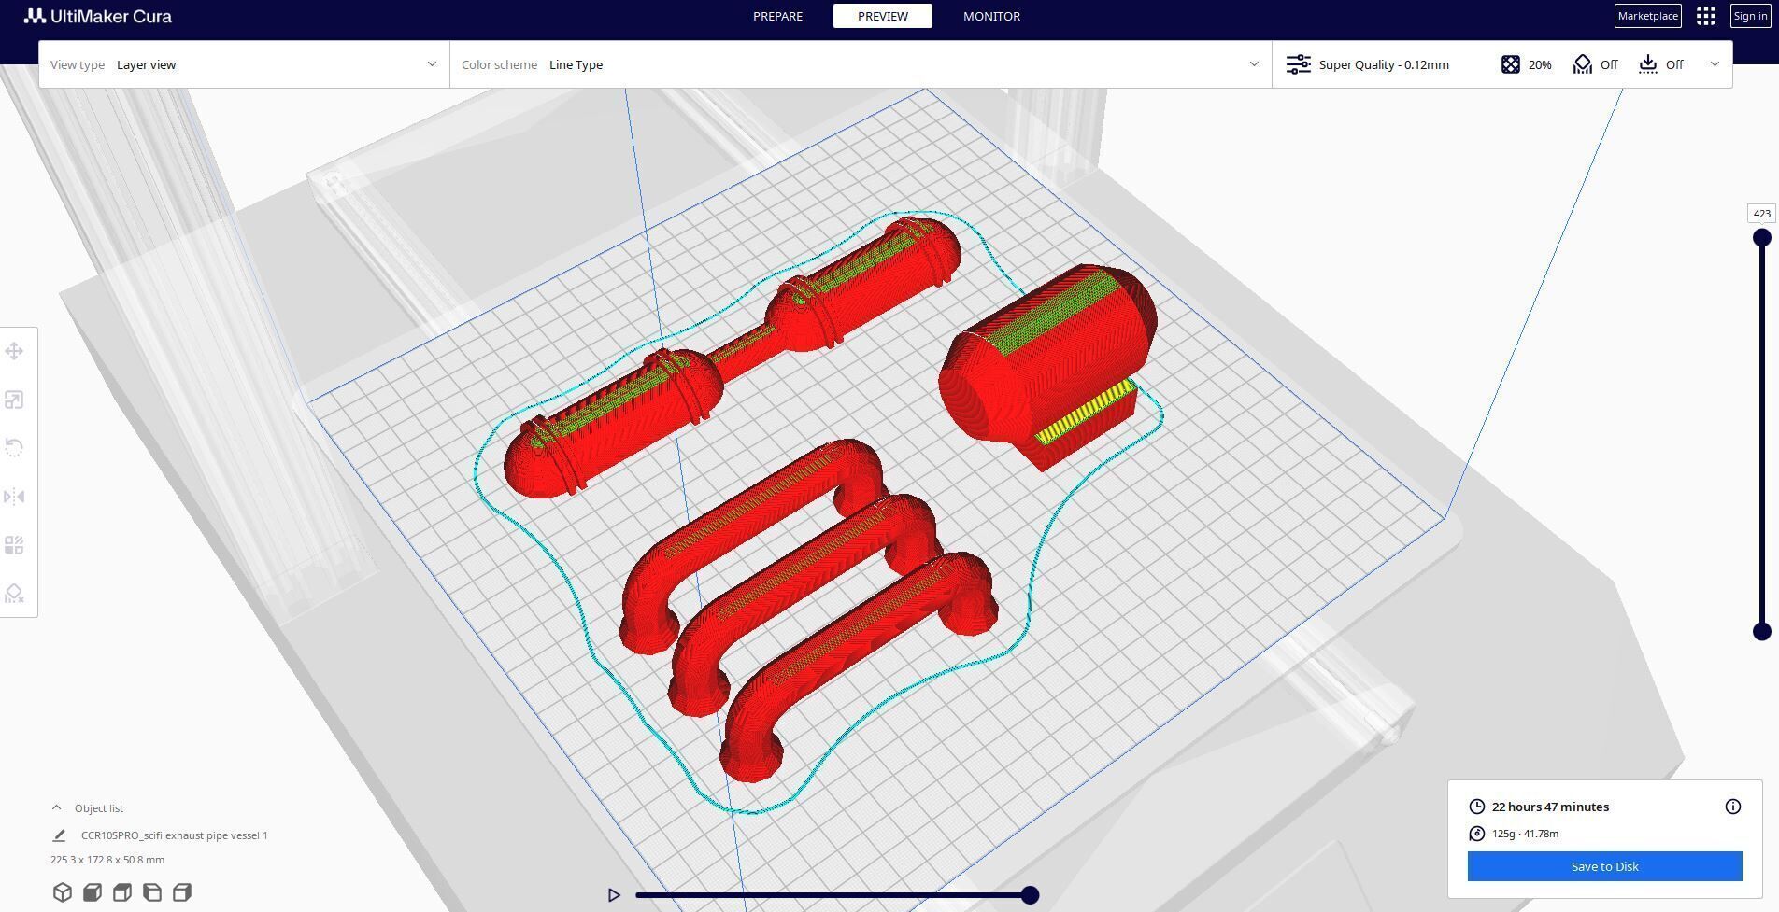1779x912 pixels.
Task: Click the upper layer slider handle
Action: pos(1762,238)
